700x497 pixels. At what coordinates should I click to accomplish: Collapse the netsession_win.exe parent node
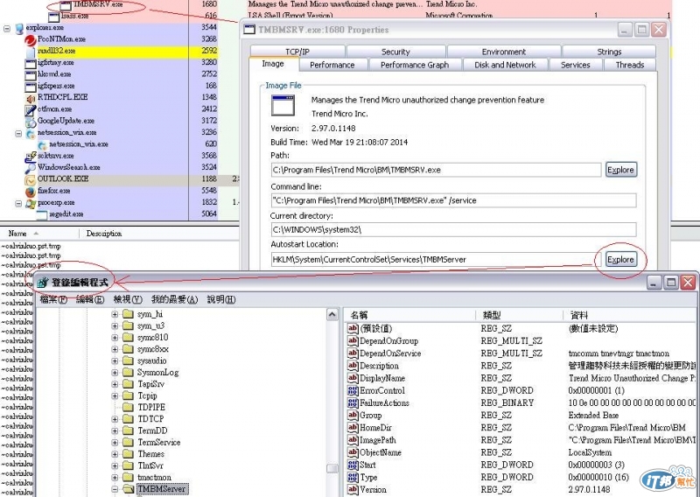point(18,133)
